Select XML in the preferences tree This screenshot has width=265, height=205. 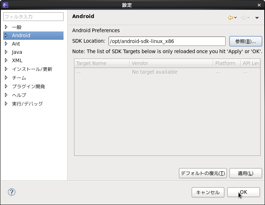pyautogui.click(x=17, y=60)
